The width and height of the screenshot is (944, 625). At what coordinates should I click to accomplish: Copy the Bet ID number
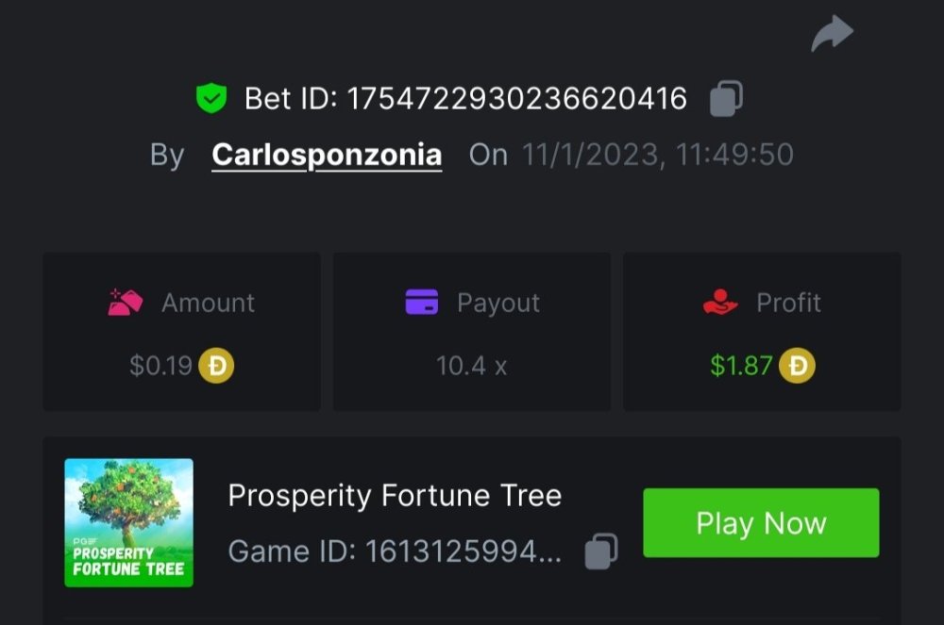[x=726, y=98]
